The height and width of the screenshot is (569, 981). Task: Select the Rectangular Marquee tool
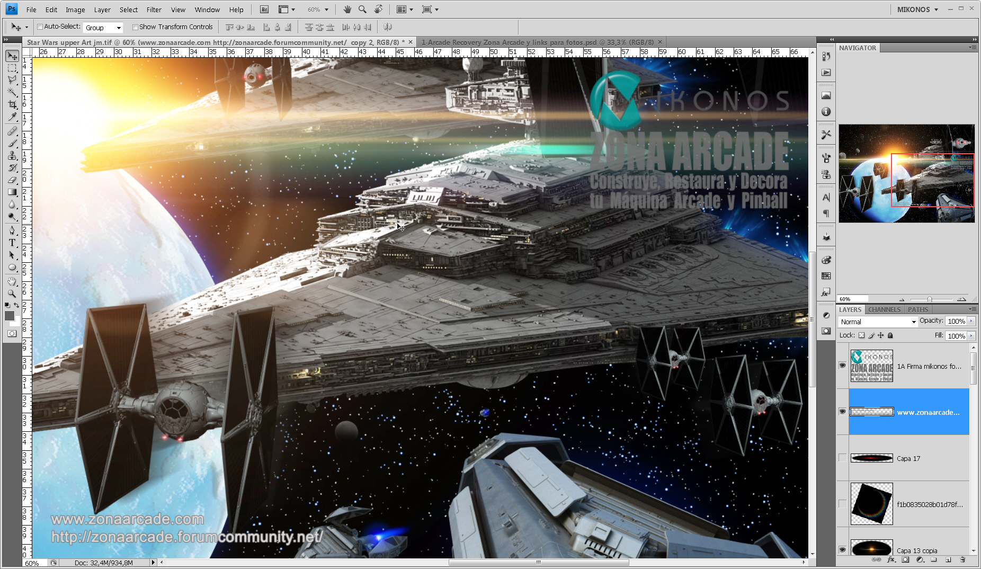point(12,68)
